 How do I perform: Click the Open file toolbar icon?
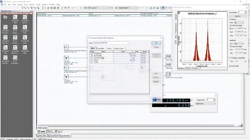click(x=48, y=8)
